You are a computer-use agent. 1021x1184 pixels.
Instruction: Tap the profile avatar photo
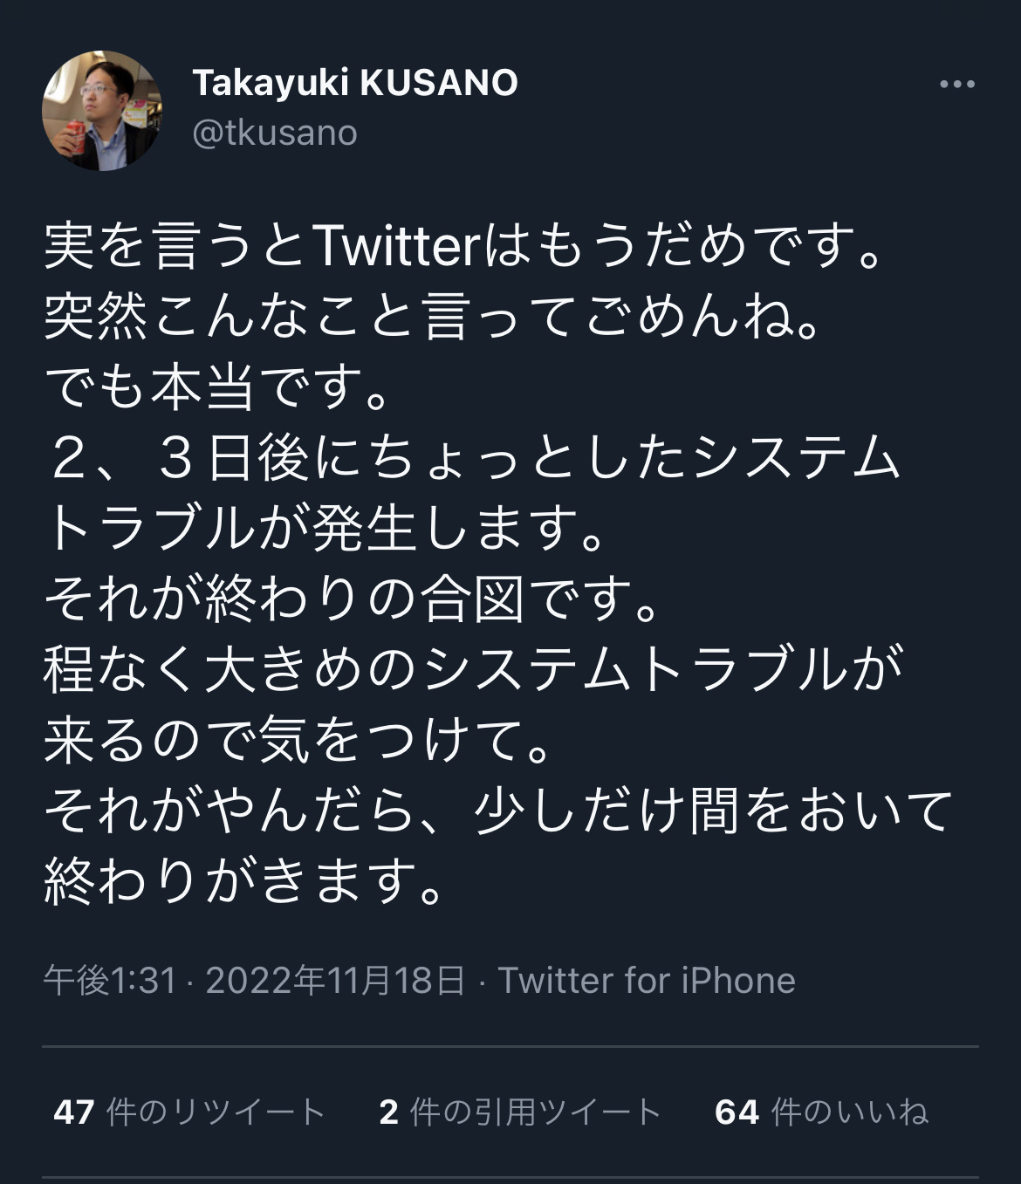[x=102, y=111]
